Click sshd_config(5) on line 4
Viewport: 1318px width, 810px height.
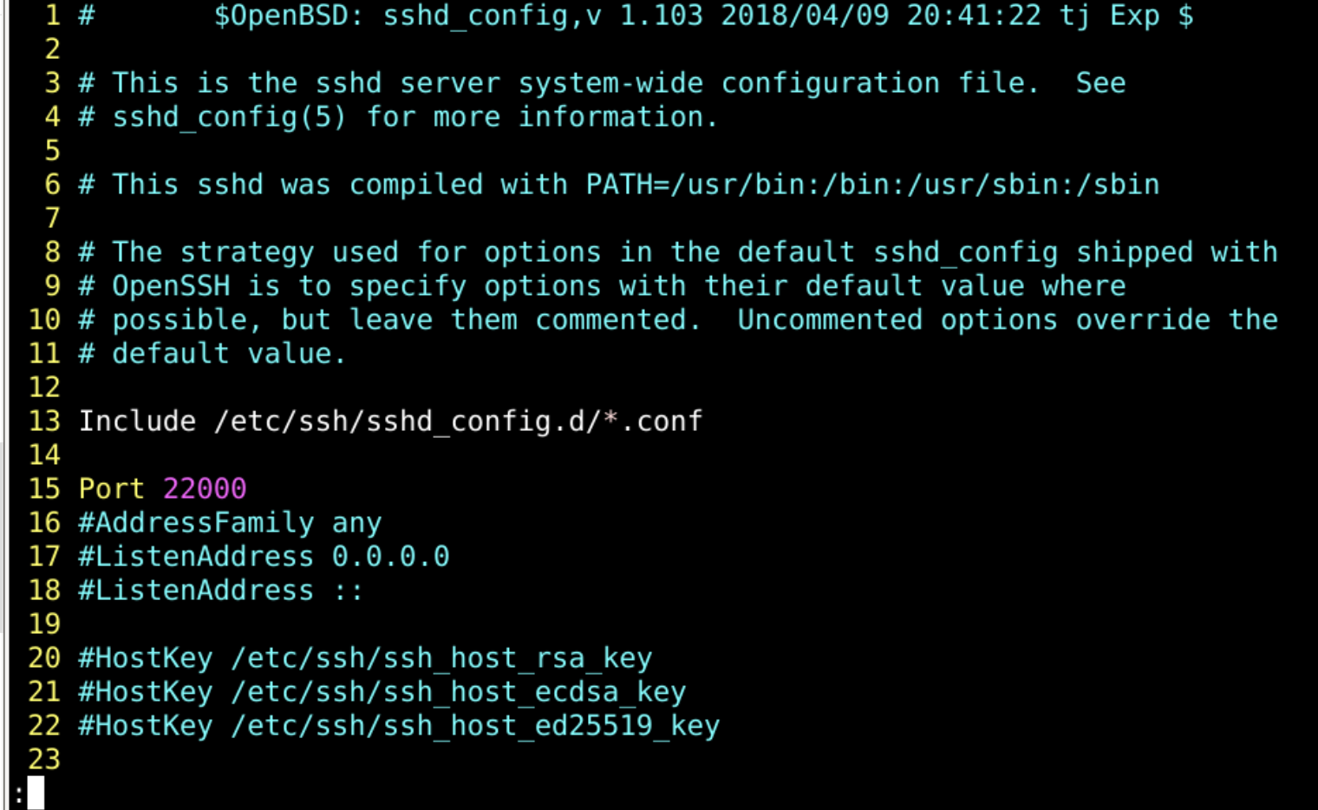(230, 116)
